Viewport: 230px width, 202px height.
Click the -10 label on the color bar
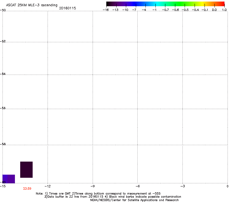click(125, 10)
